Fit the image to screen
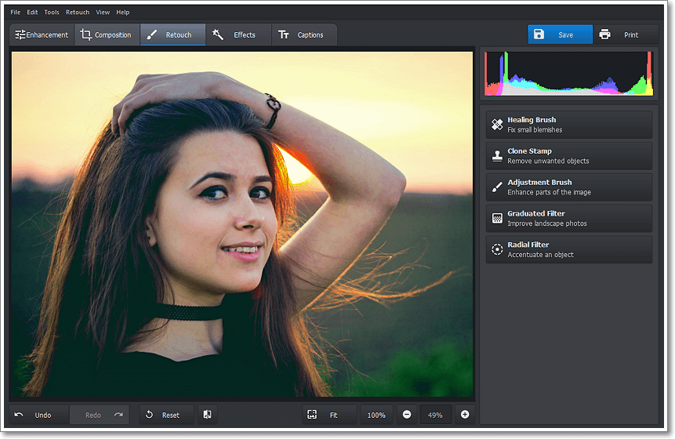The image size is (675, 439). click(328, 415)
